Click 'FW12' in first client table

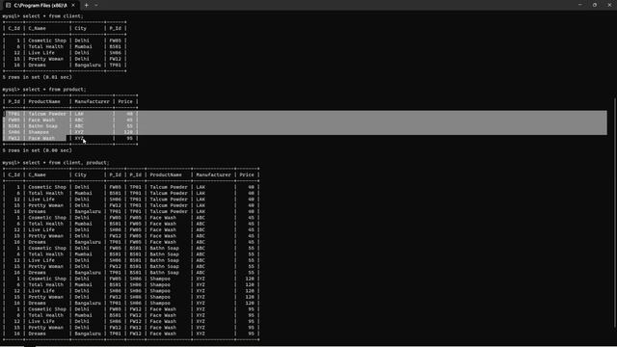(x=116, y=59)
